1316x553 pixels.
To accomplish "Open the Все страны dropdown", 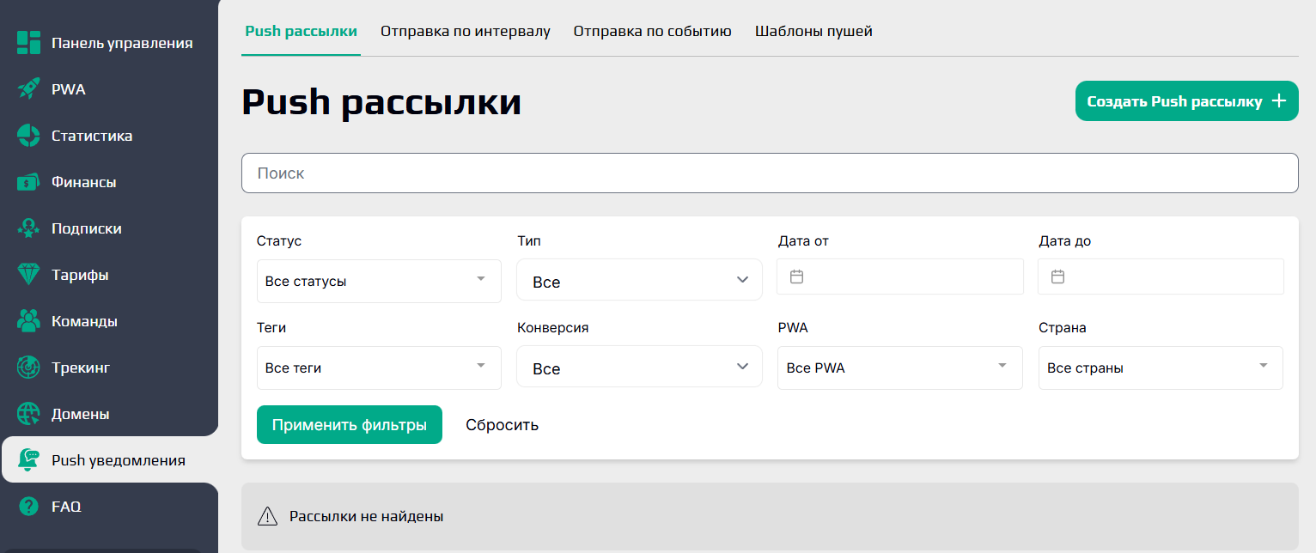I will [x=1160, y=368].
